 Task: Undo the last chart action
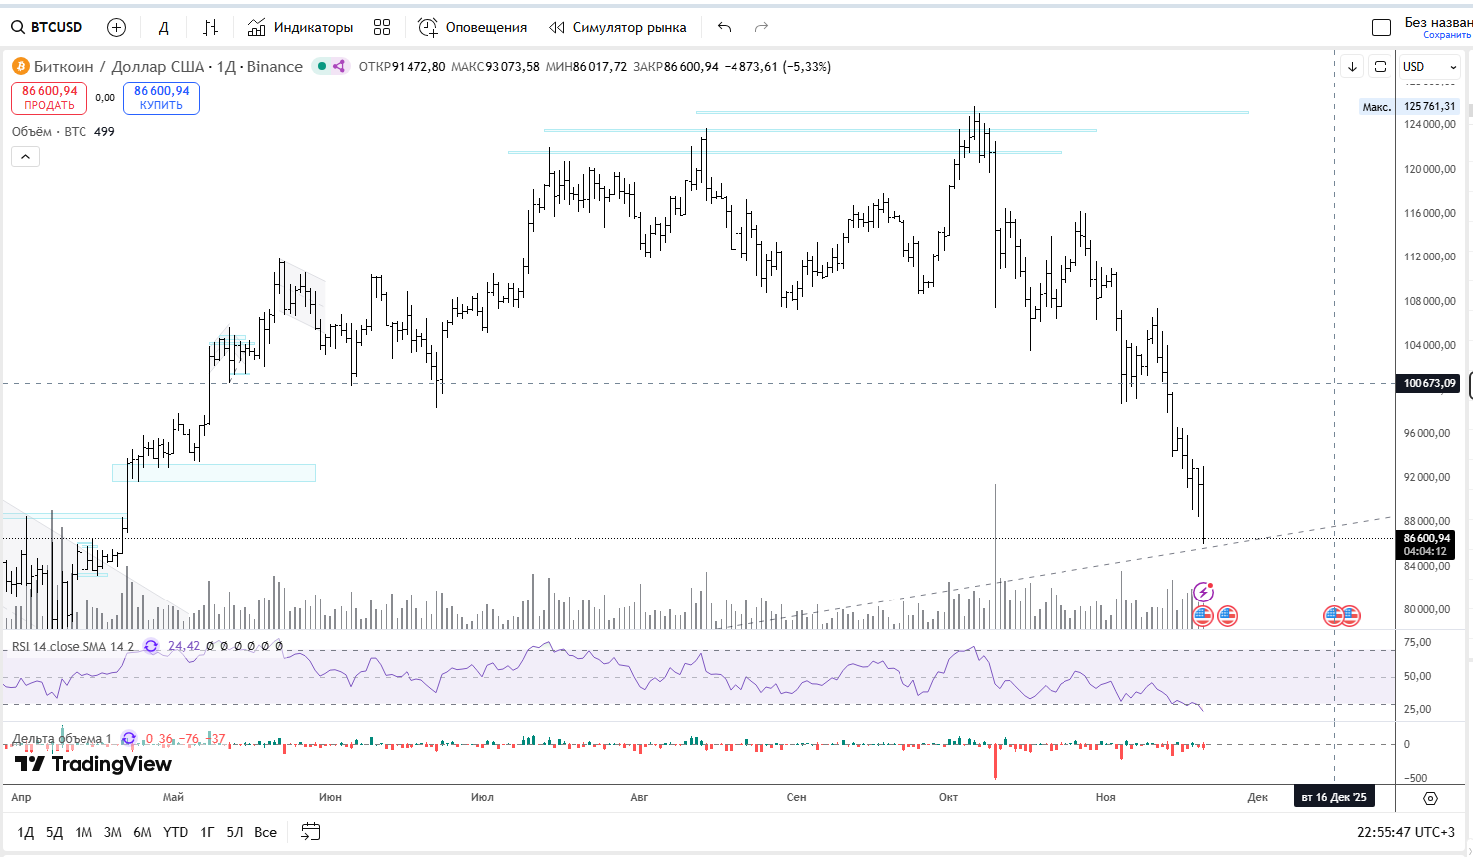[x=723, y=27]
